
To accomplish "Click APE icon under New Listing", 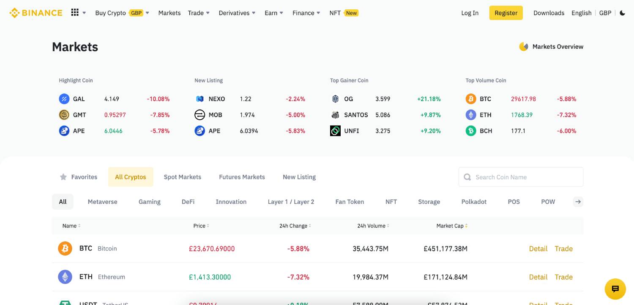I will click(x=199, y=131).
